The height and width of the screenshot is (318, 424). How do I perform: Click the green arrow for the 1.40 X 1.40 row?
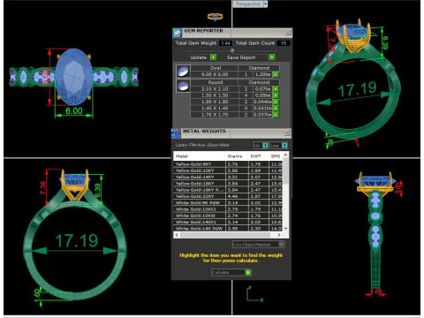point(276,109)
